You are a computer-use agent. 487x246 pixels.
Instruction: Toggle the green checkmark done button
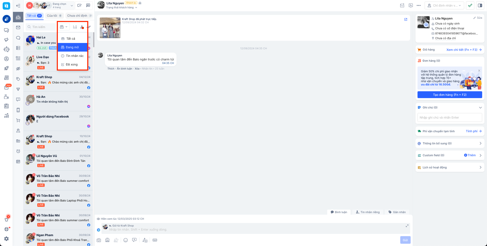click(470, 5)
